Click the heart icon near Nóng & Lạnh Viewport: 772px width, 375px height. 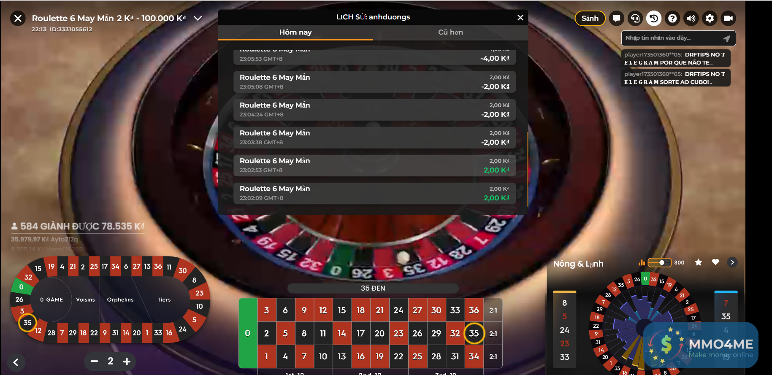coord(715,262)
